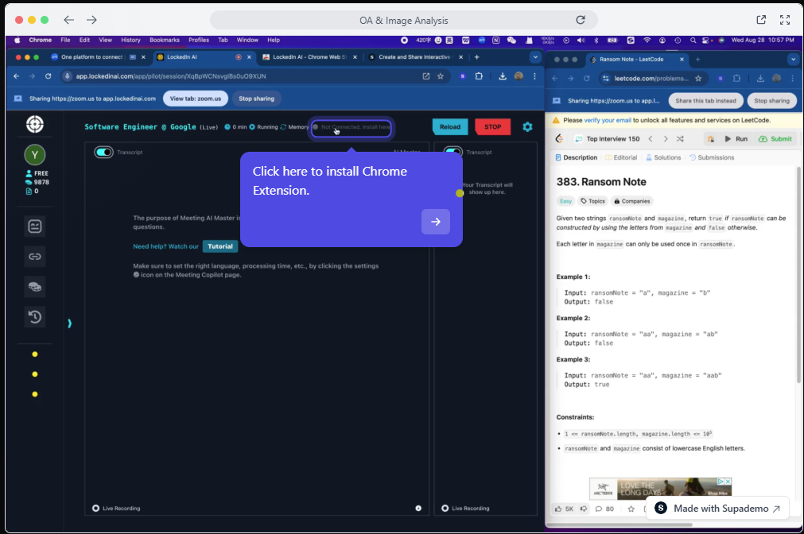
Task: Switch to the Create and Share Interactive tab
Action: 414,57
